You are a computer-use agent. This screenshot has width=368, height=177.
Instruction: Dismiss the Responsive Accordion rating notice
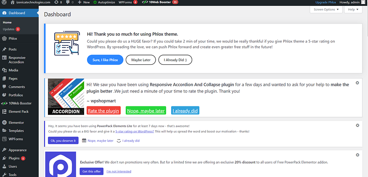357,83
